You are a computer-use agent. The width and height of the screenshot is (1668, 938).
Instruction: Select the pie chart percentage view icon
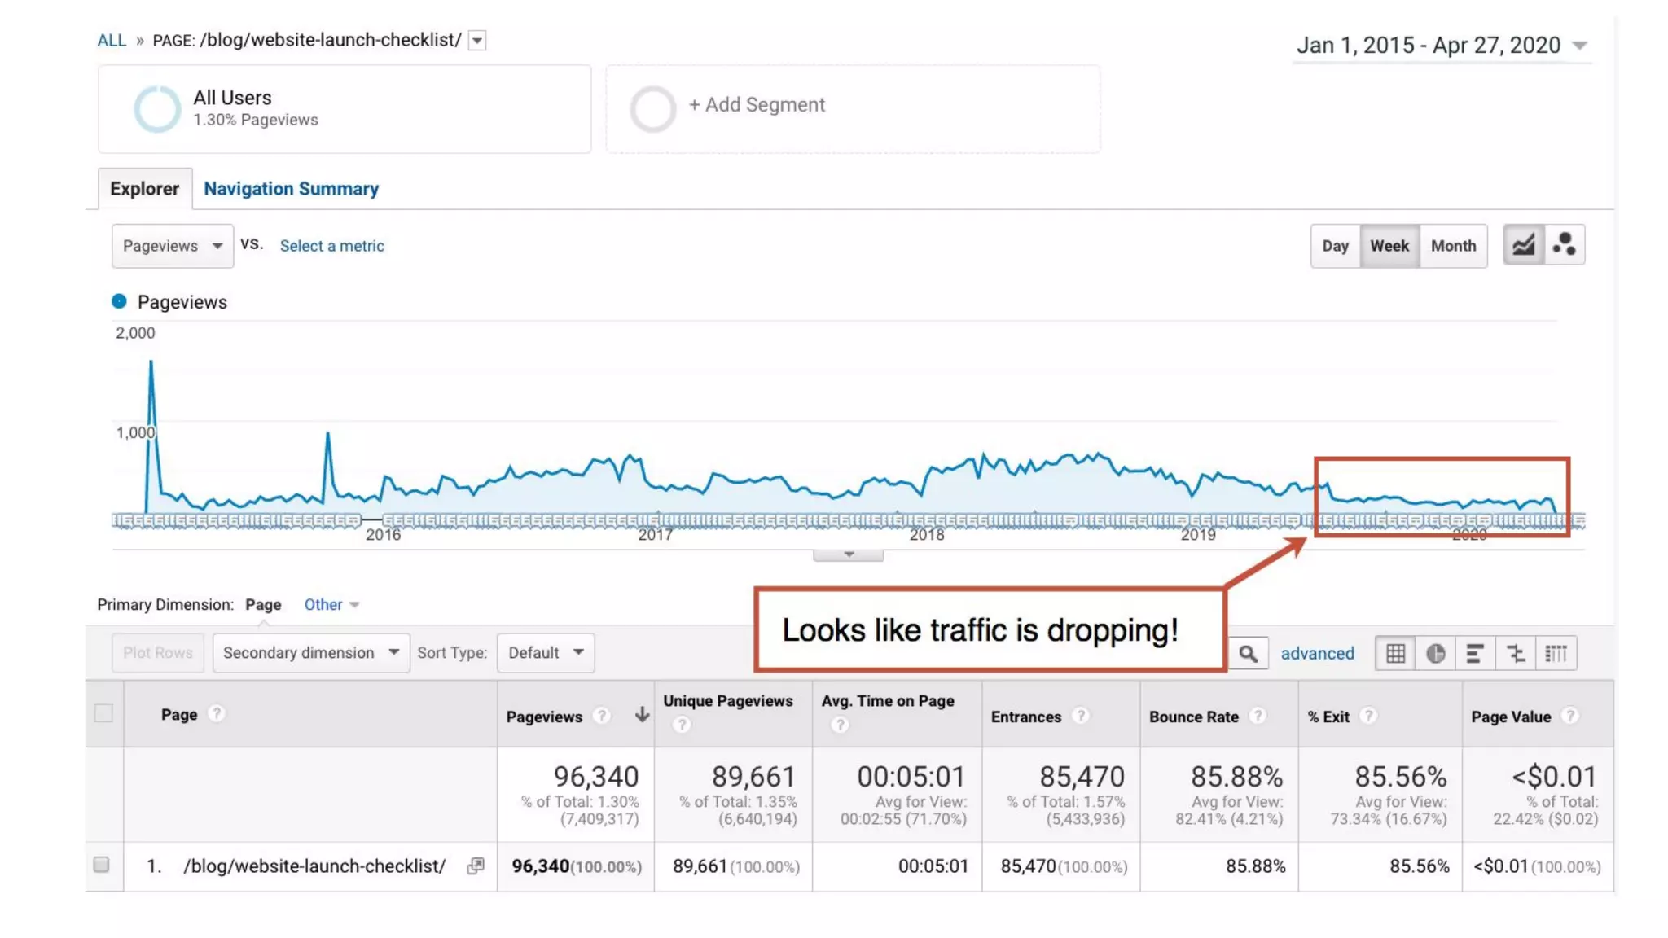tap(1435, 654)
